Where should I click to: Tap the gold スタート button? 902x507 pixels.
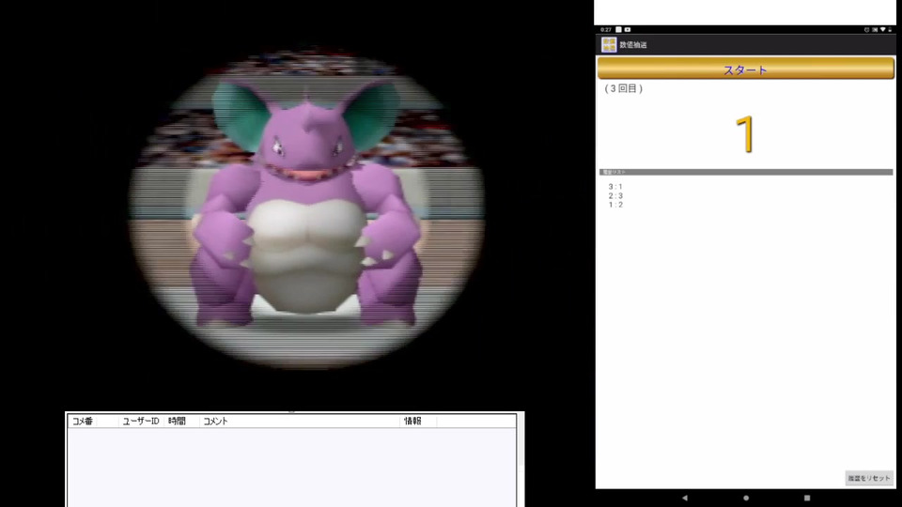tap(745, 69)
